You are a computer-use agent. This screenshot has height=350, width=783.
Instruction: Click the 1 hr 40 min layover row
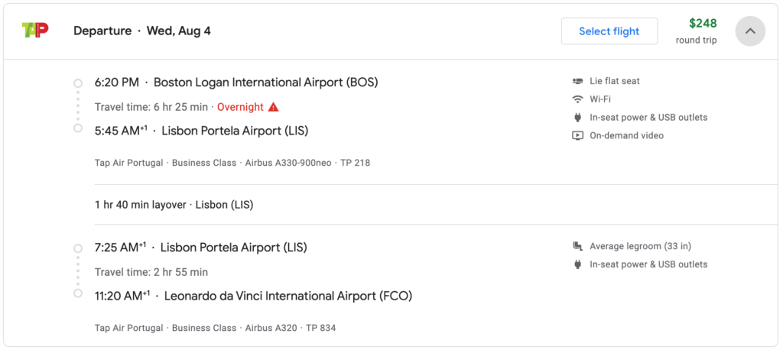174,205
